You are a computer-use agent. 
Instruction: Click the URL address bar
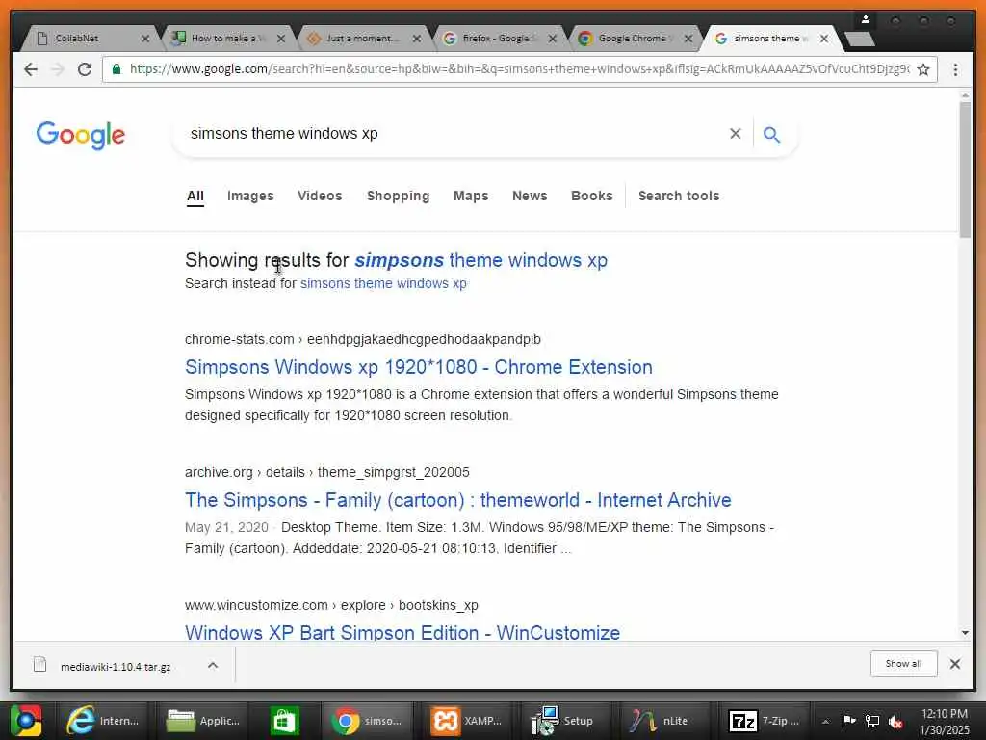(x=519, y=69)
